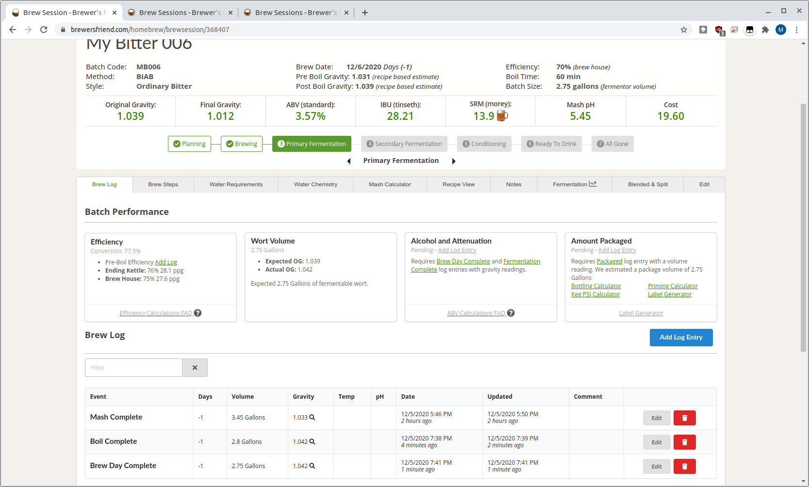The width and height of the screenshot is (809, 487).
Task: Click the Add Log Entry button
Action: 681,338
